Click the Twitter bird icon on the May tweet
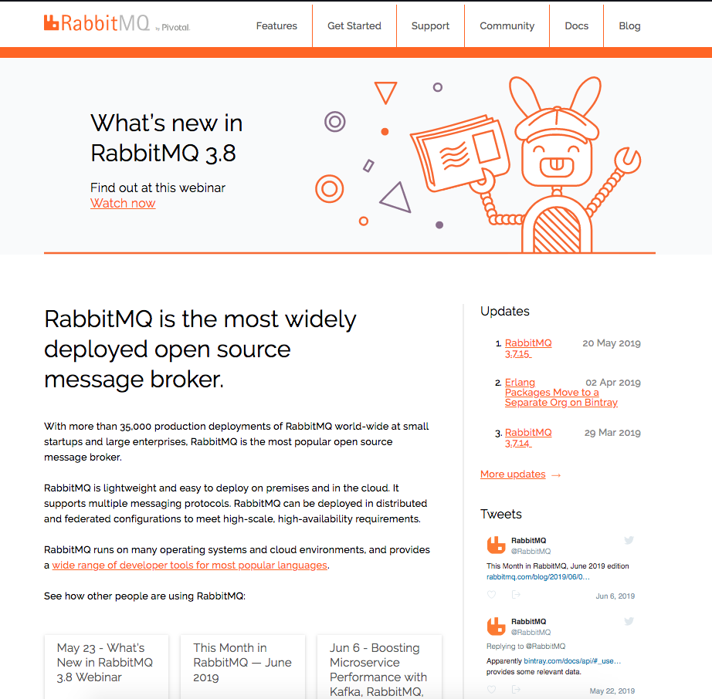712x699 pixels. (629, 621)
